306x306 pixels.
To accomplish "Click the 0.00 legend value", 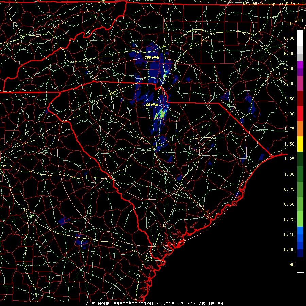I will click(x=289, y=250).
